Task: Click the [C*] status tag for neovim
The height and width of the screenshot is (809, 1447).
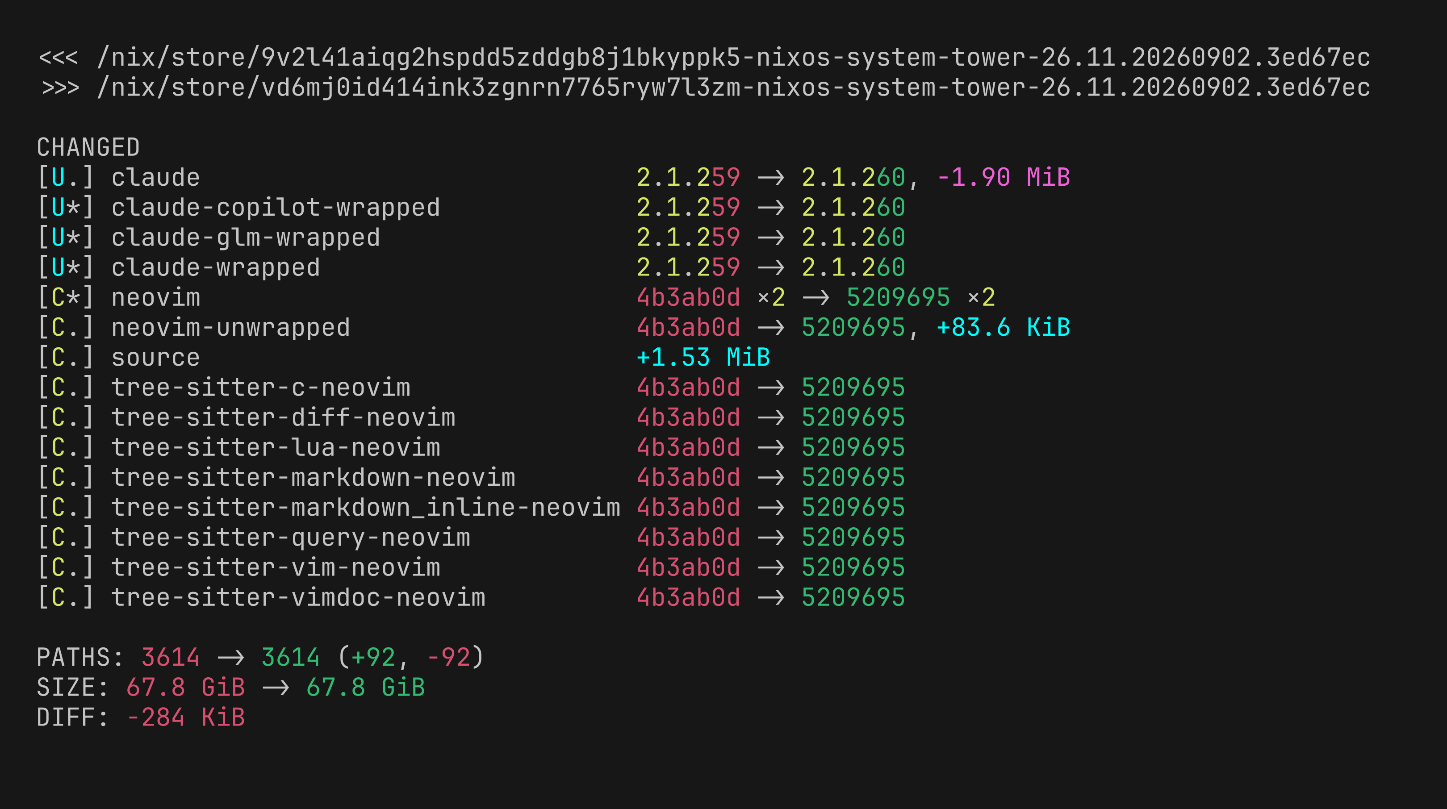Action: tap(65, 297)
